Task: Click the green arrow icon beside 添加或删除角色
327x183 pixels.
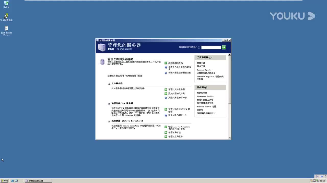Action: tap(166, 63)
